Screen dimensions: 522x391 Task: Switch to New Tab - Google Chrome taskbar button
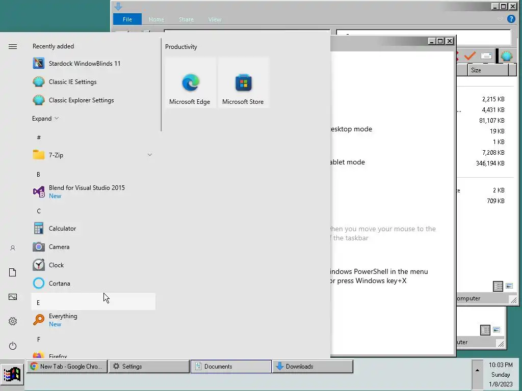click(x=67, y=367)
